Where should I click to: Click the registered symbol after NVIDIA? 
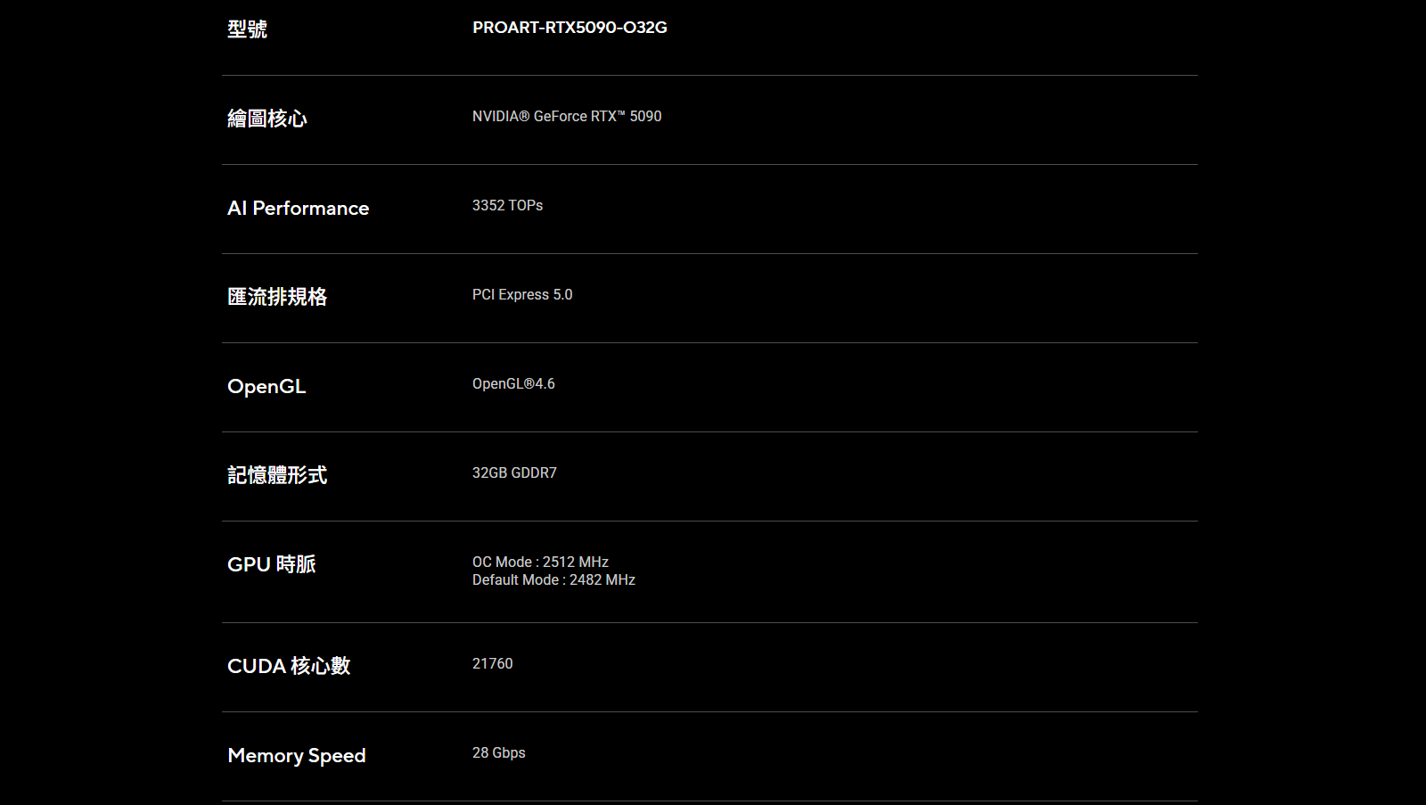524,116
